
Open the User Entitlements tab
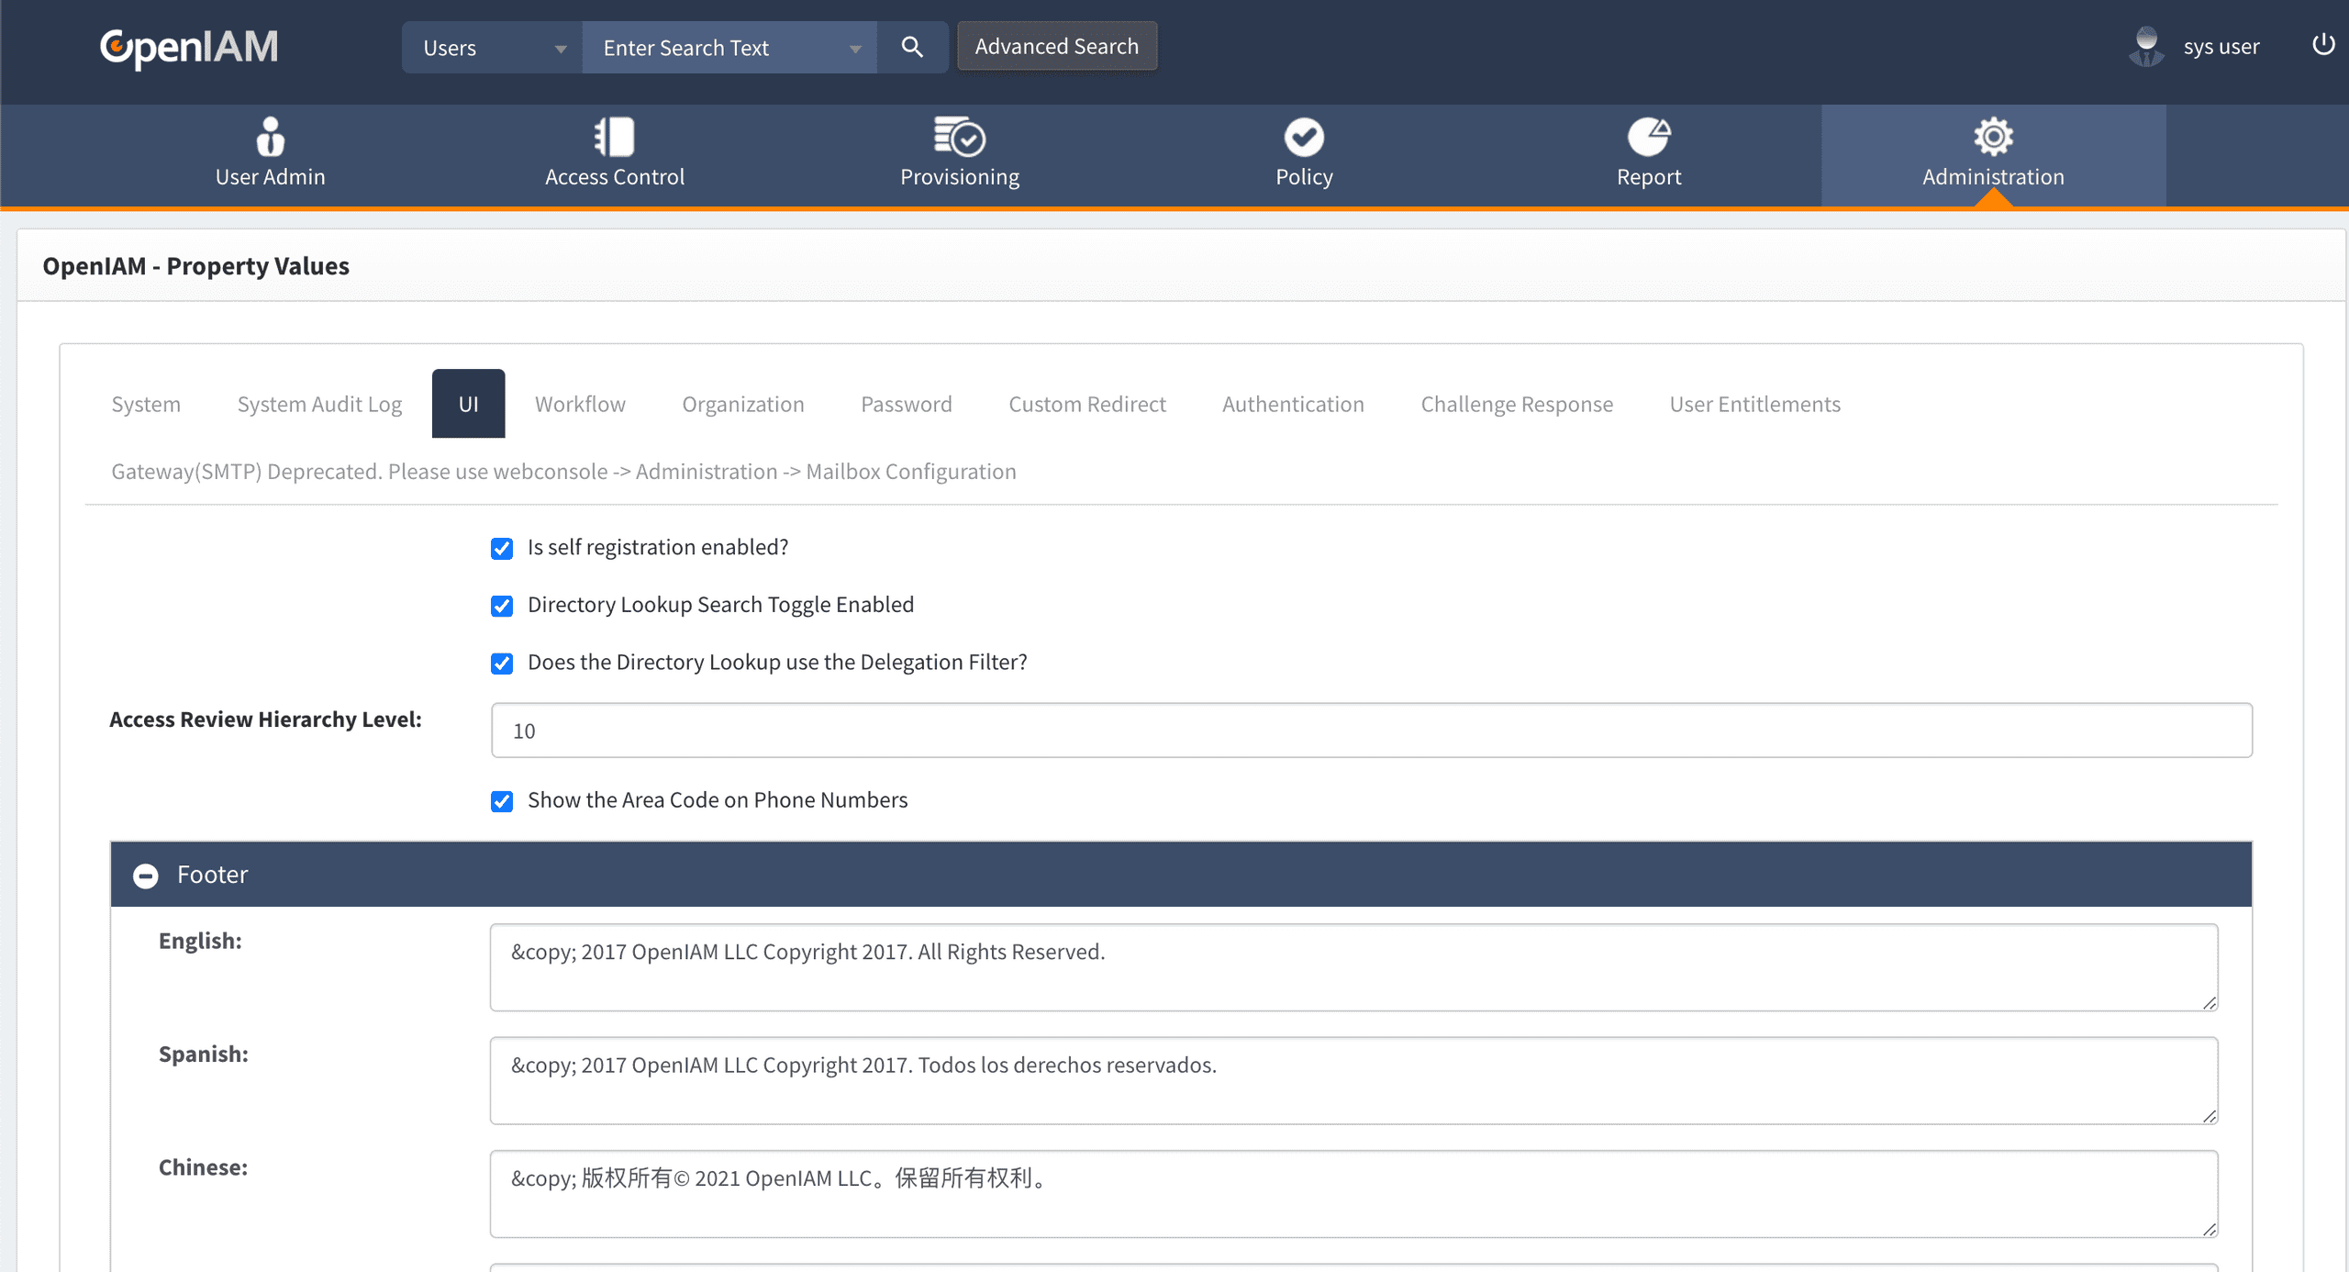click(x=1754, y=404)
